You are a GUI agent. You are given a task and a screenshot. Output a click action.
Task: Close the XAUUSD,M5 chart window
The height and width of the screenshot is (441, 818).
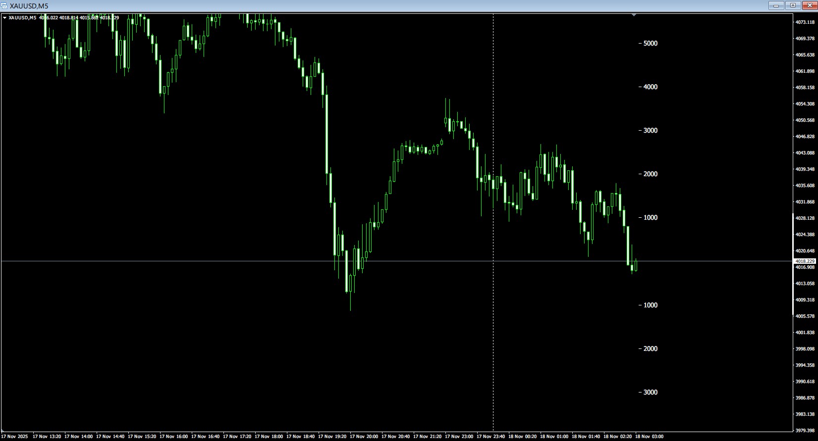pyautogui.click(x=810, y=5)
